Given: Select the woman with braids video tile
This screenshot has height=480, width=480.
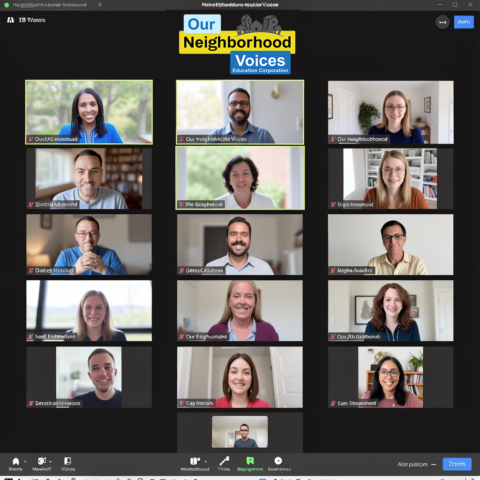Looking at the screenshot, I should pos(89,112).
